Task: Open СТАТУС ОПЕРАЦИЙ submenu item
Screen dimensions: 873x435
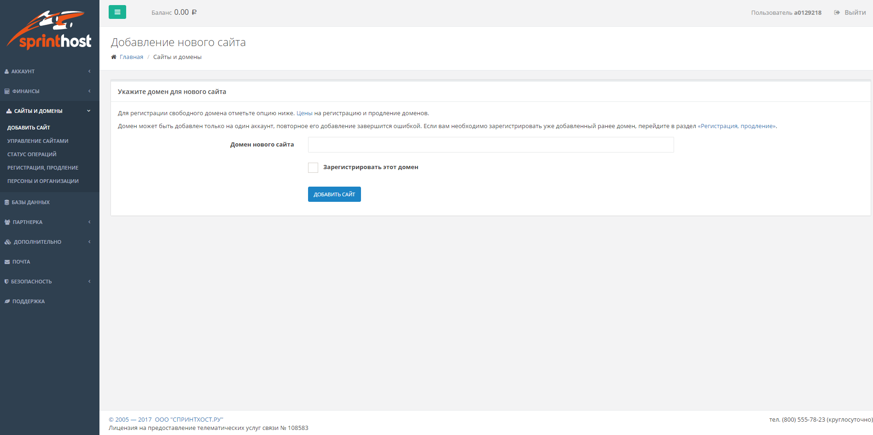Action: tap(32, 154)
